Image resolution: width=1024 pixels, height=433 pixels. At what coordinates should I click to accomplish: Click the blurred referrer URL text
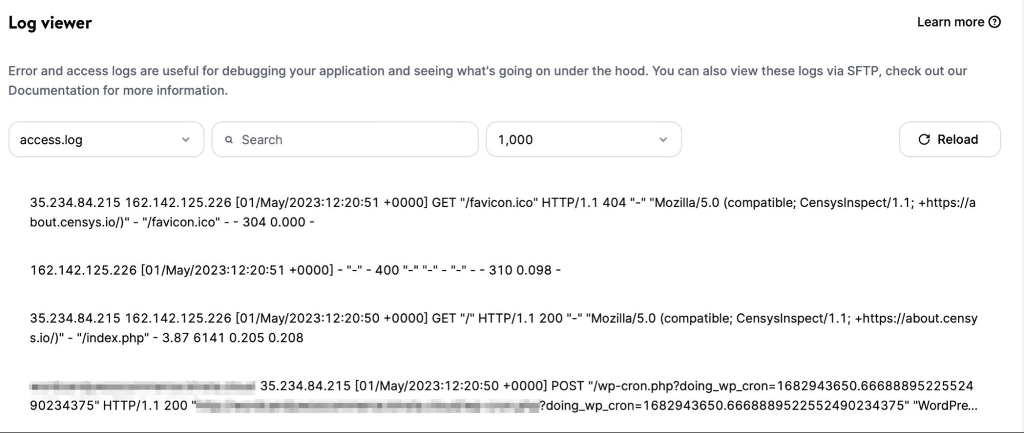(x=368, y=406)
